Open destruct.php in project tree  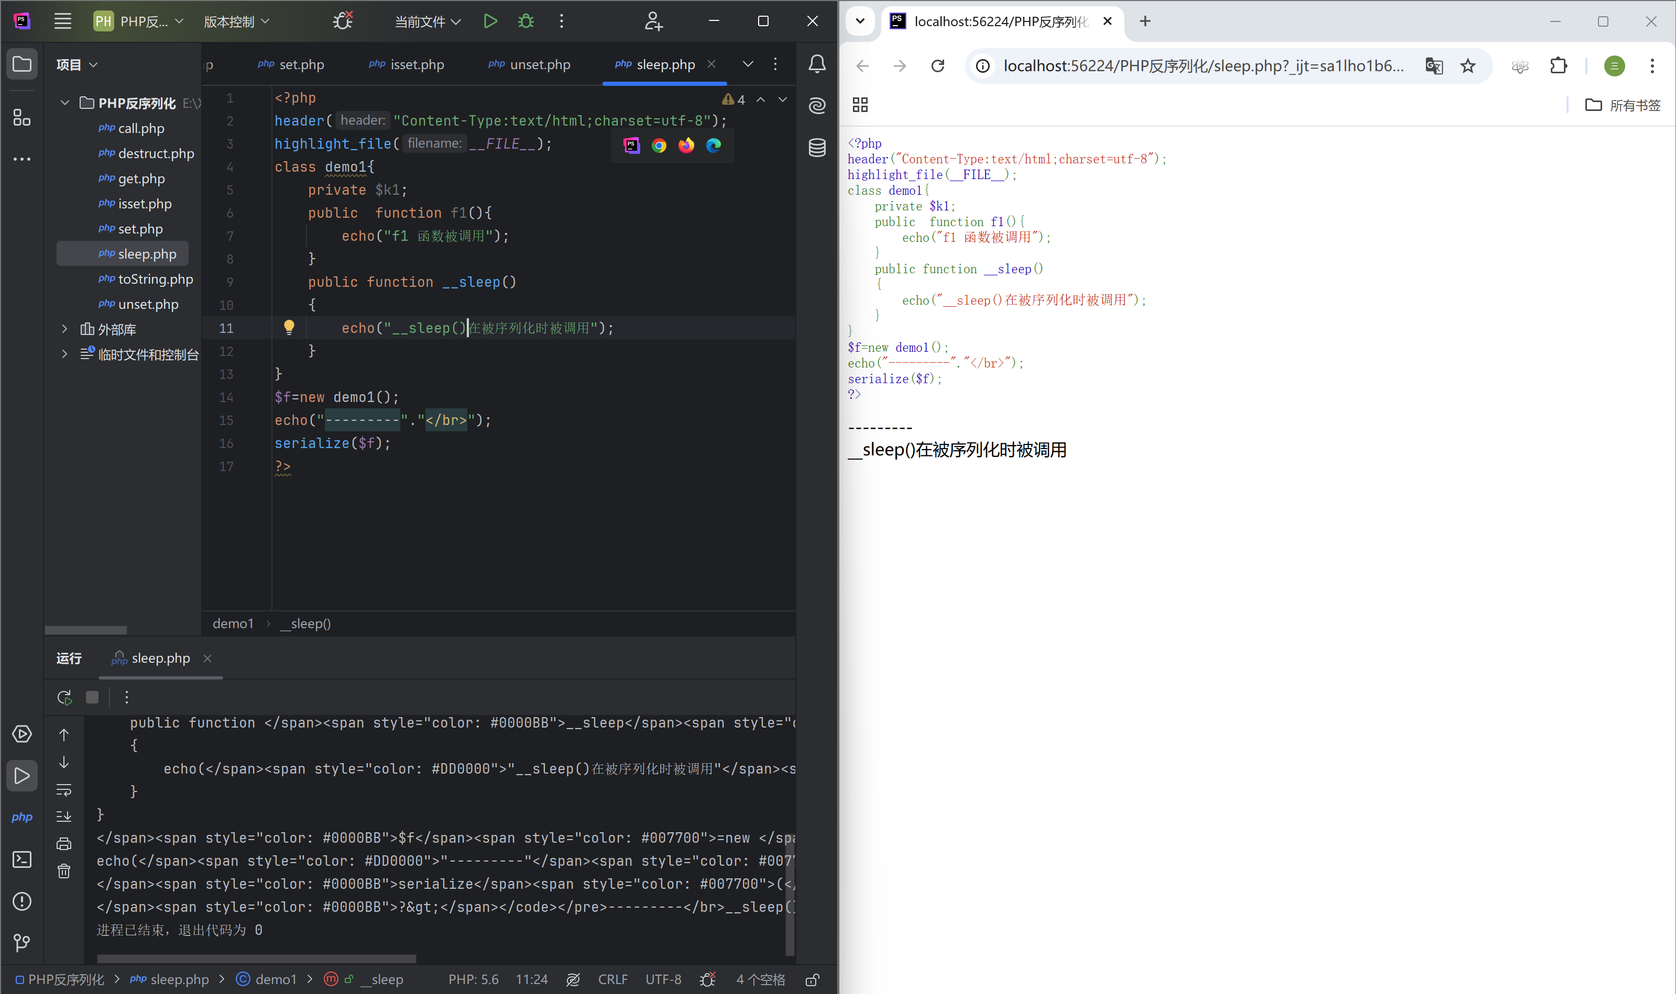[x=147, y=153]
